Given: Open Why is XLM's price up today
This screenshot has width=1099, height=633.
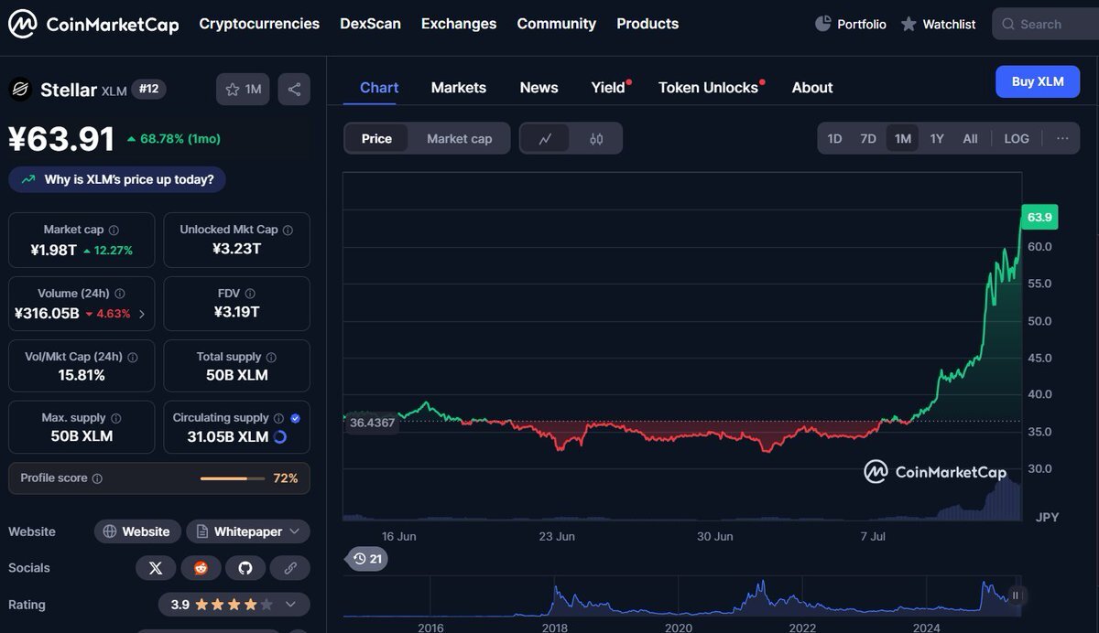Looking at the screenshot, I should [117, 179].
